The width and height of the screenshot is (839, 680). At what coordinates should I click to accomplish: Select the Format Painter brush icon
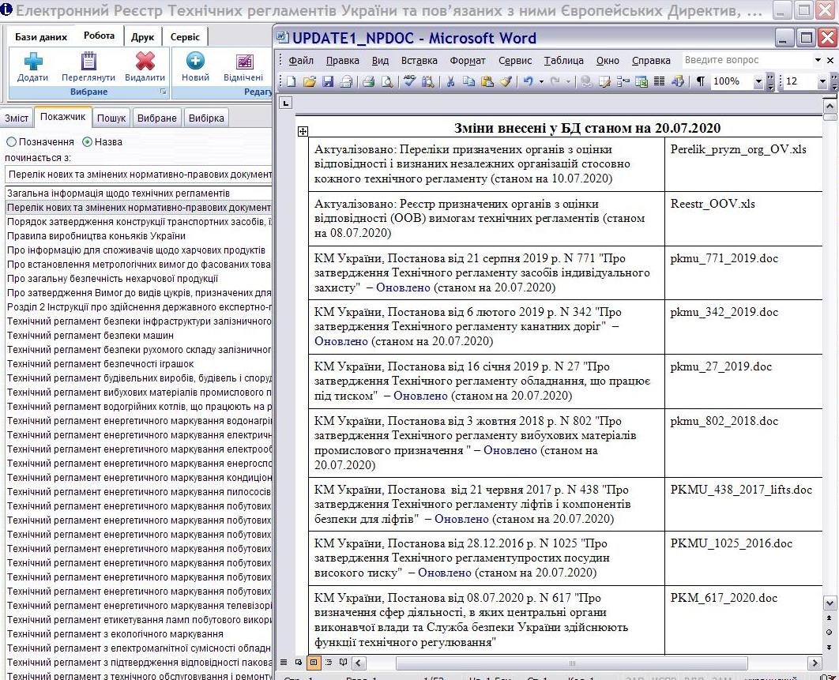click(506, 81)
